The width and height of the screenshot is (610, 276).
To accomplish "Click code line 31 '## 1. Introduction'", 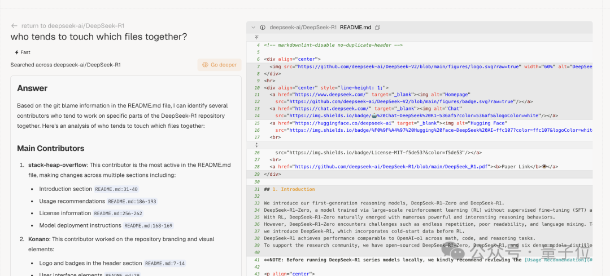I will click(x=289, y=189).
